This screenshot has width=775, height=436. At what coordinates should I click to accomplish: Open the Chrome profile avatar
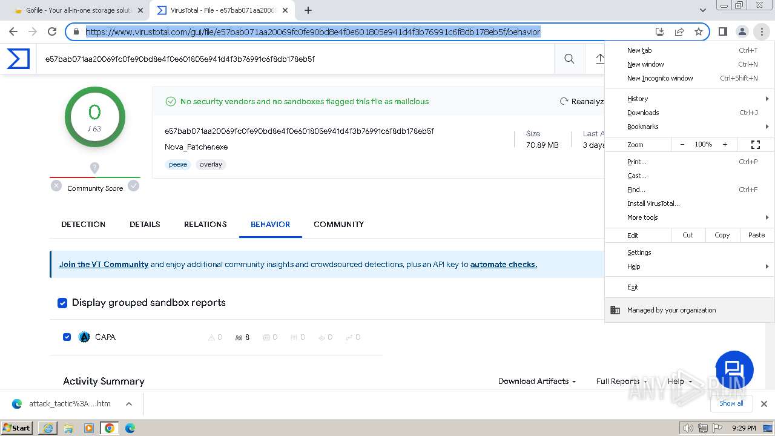coord(742,31)
